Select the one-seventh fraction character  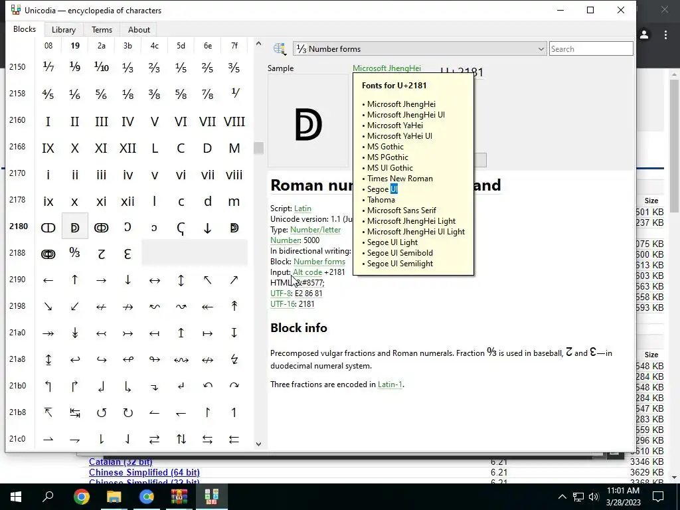(x=48, y=67)
